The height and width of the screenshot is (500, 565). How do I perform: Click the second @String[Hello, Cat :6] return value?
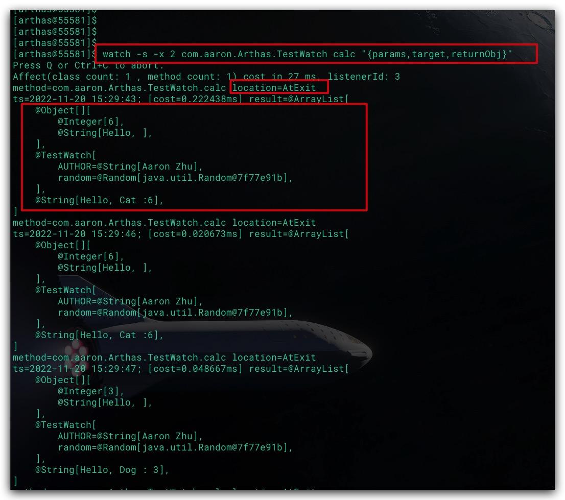pyautogui.click(x=100, y=335)
